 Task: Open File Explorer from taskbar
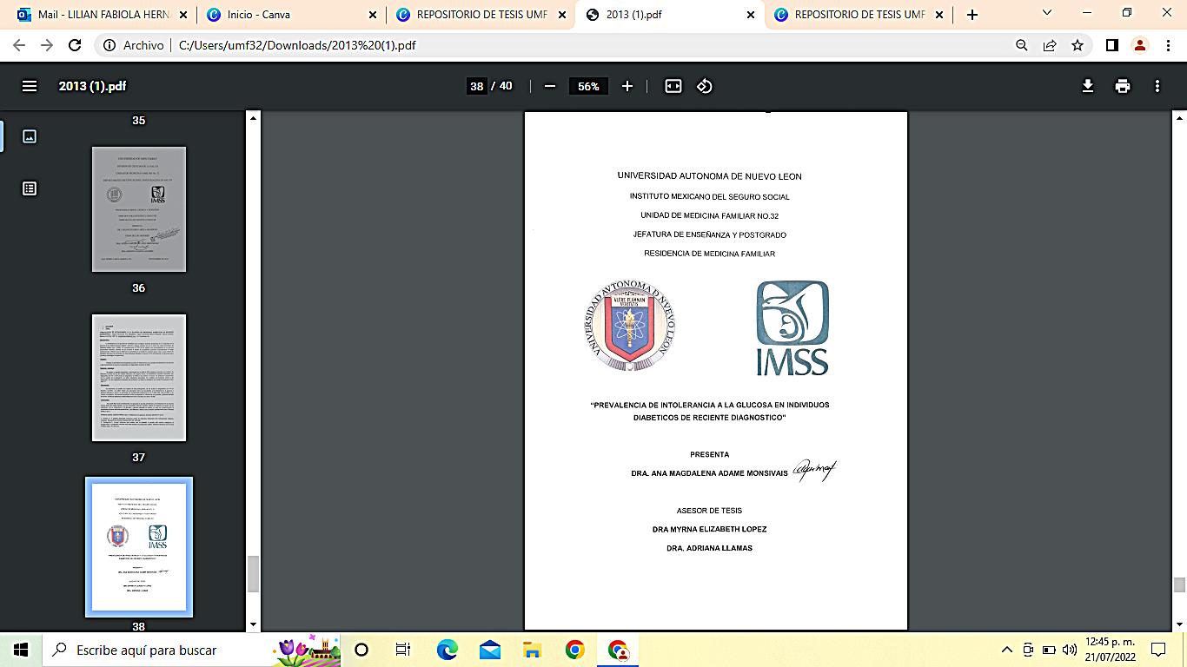(x=532, y=650)
